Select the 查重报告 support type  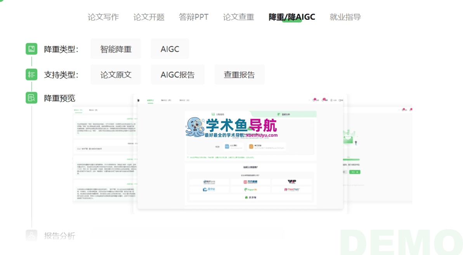click(x=239, y=75)
